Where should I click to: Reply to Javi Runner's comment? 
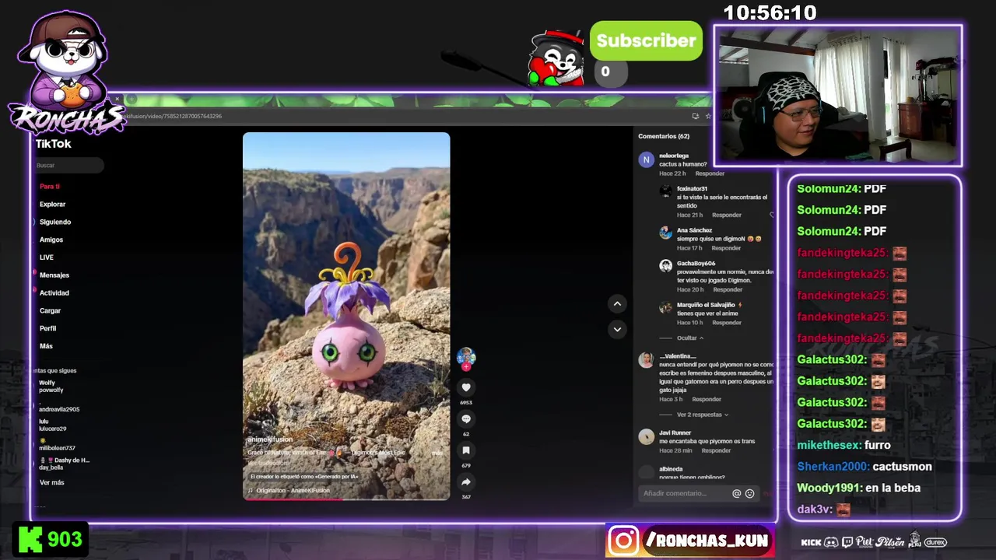point(716,450)
